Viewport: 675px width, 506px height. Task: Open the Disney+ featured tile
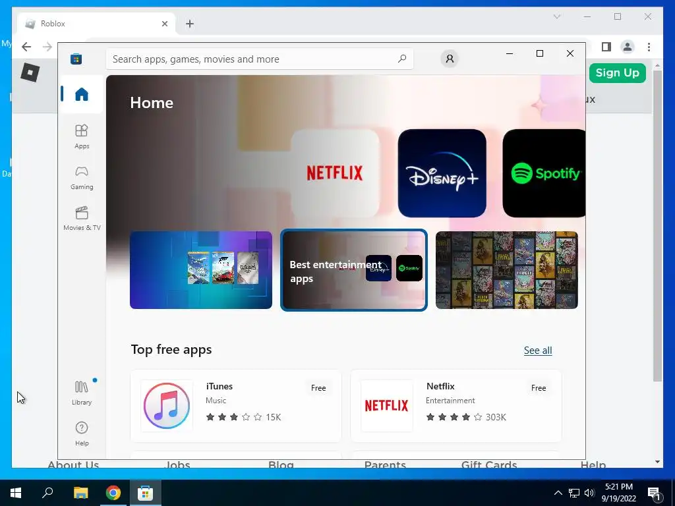click(x=442, y=173)
